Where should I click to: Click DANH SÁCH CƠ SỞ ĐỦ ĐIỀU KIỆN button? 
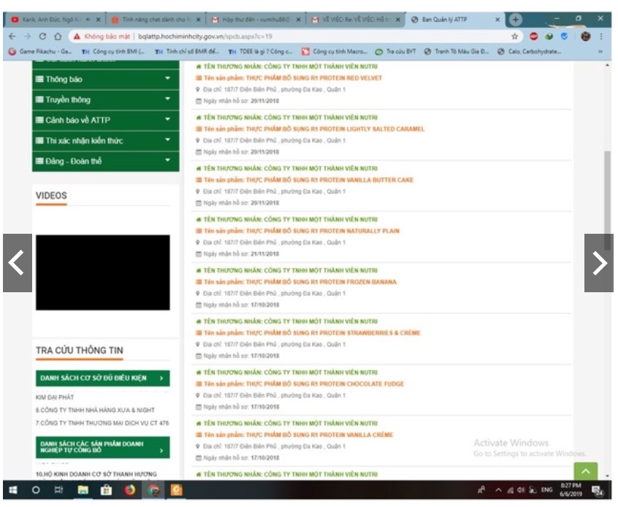[102, 378]
